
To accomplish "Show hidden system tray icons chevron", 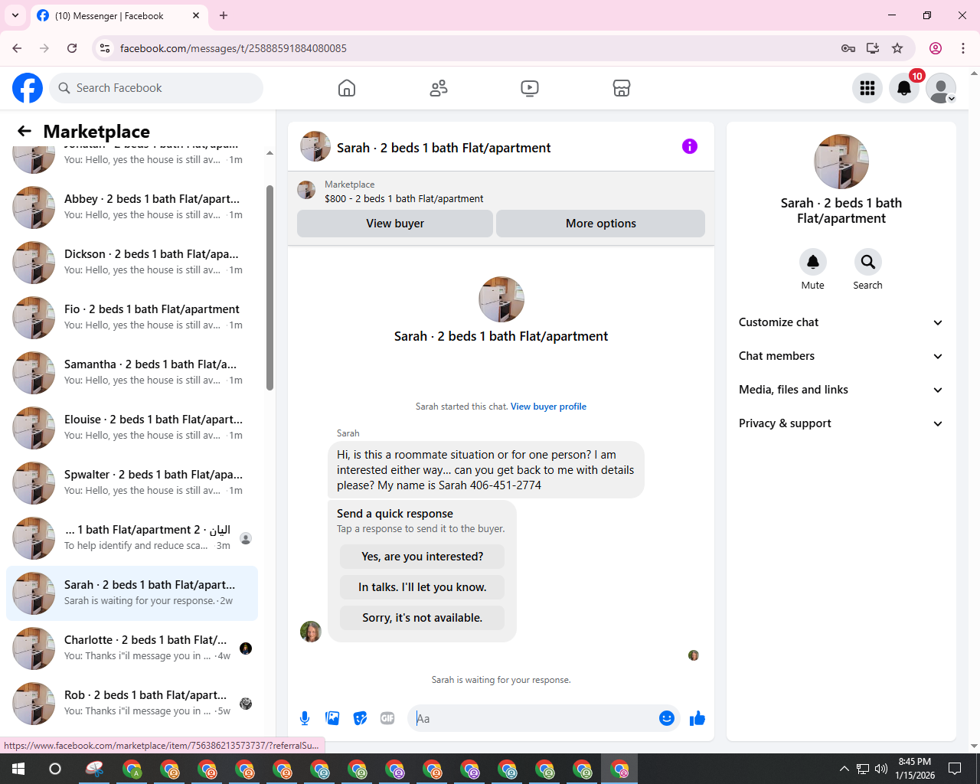I will click(844, 769).
